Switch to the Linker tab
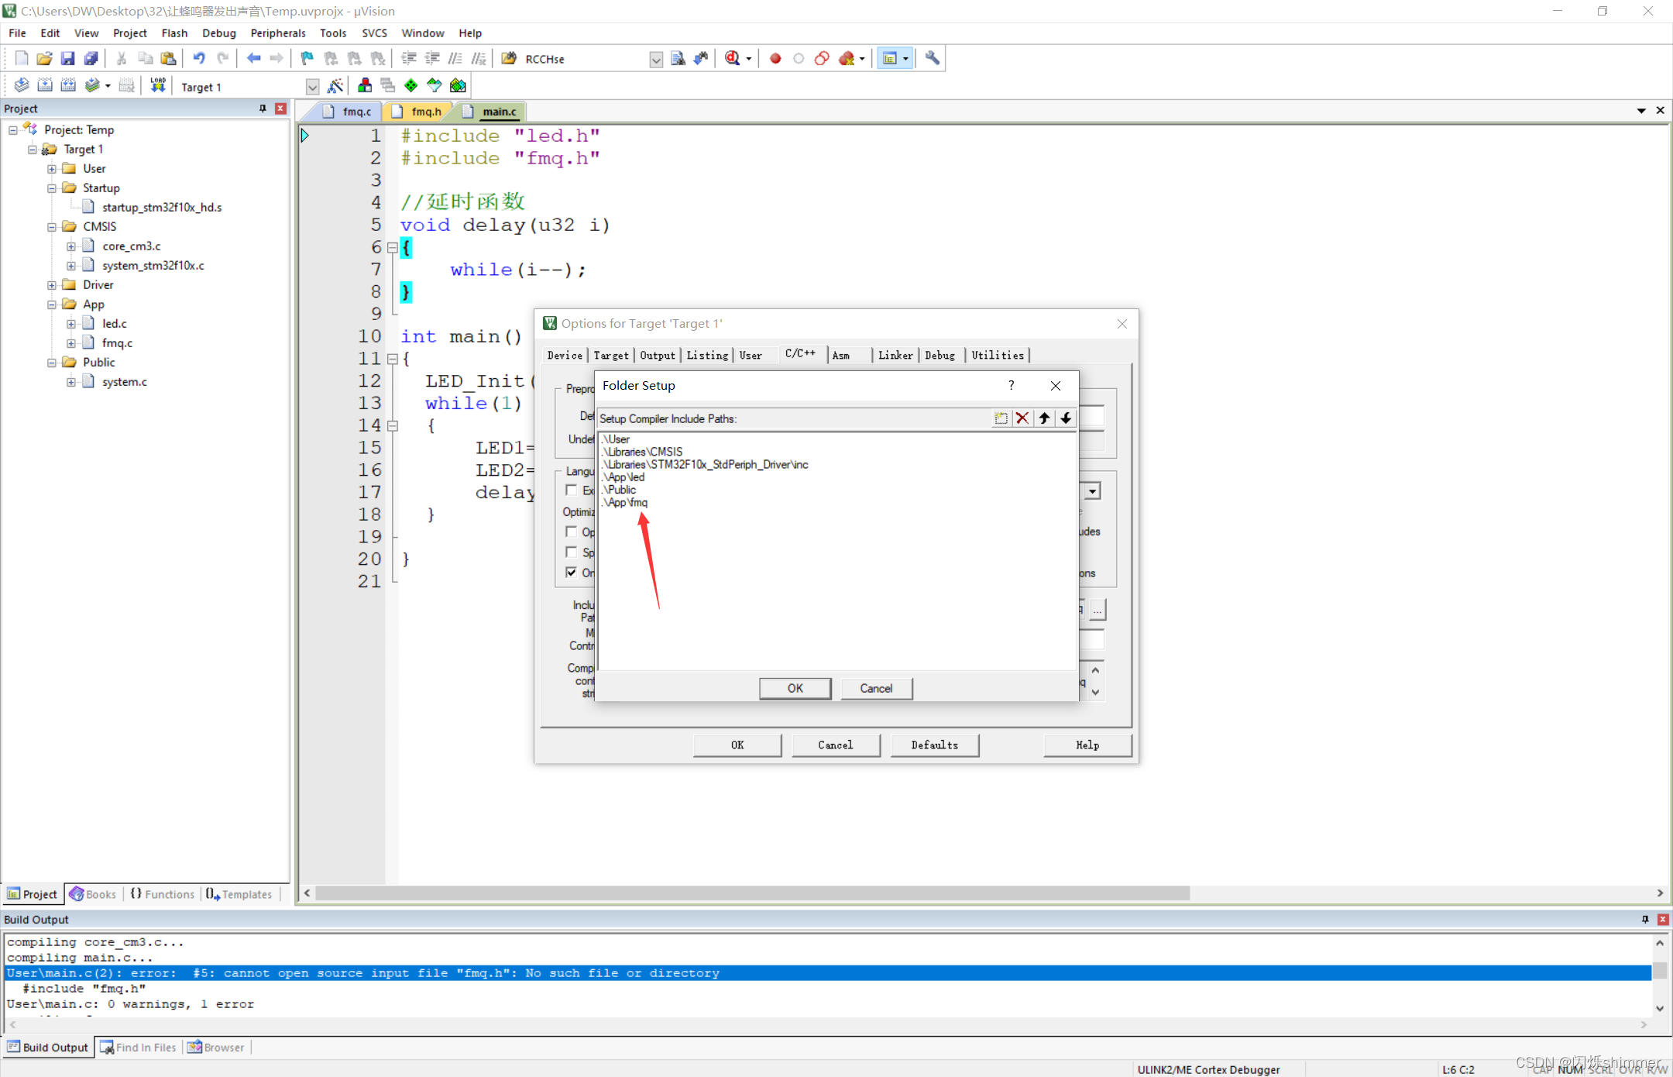1673x1077 pixels. click(x=895, y=355)
